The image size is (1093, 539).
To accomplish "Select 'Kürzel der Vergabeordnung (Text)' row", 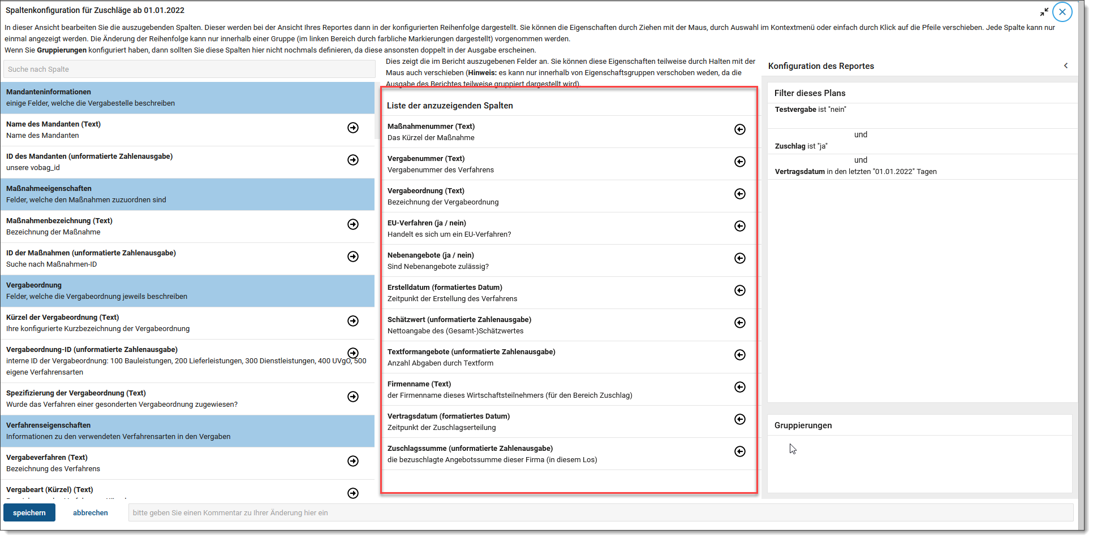I will tap(187, 323).
